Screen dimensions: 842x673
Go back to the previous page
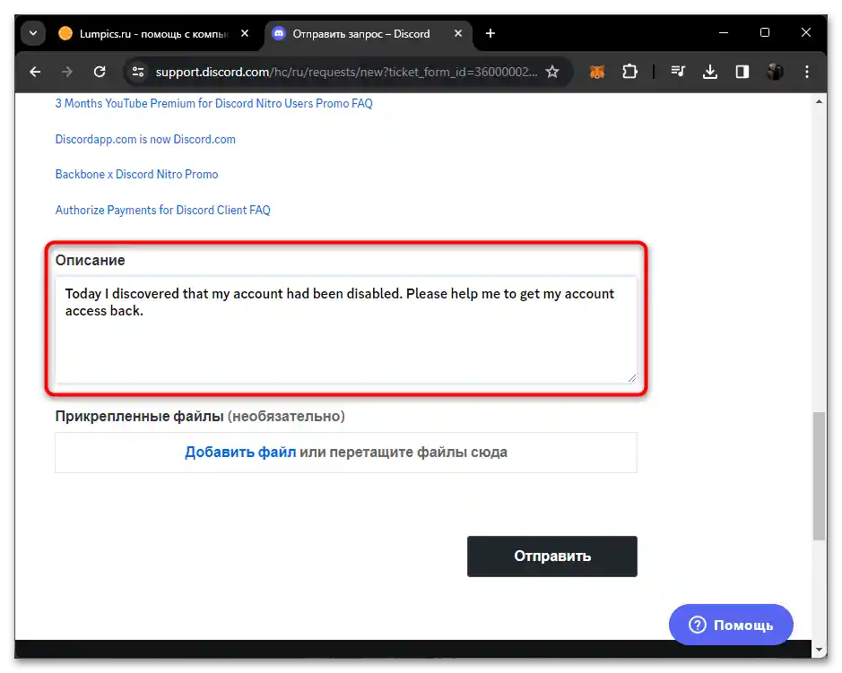click(36, 72)
